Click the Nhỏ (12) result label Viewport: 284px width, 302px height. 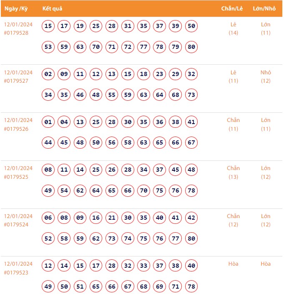pos(266,76)
